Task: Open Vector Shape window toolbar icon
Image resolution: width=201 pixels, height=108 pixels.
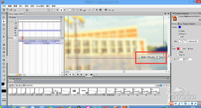Action: pos(93,10)
